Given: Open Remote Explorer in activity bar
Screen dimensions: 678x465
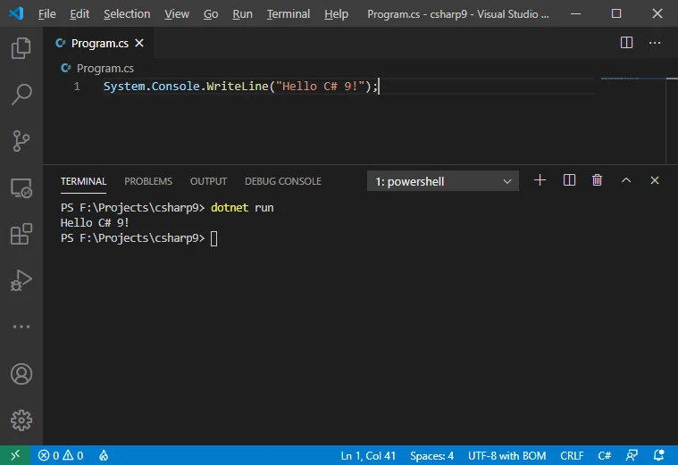Looking at the screenshot, I should pos(21,188).
